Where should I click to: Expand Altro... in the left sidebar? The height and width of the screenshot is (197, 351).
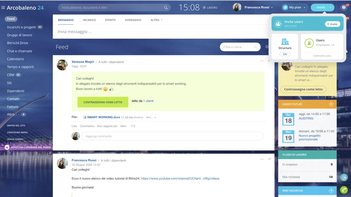(13, 114)
